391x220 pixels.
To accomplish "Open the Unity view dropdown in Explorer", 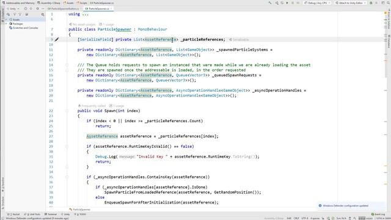I will pos(13,9).
